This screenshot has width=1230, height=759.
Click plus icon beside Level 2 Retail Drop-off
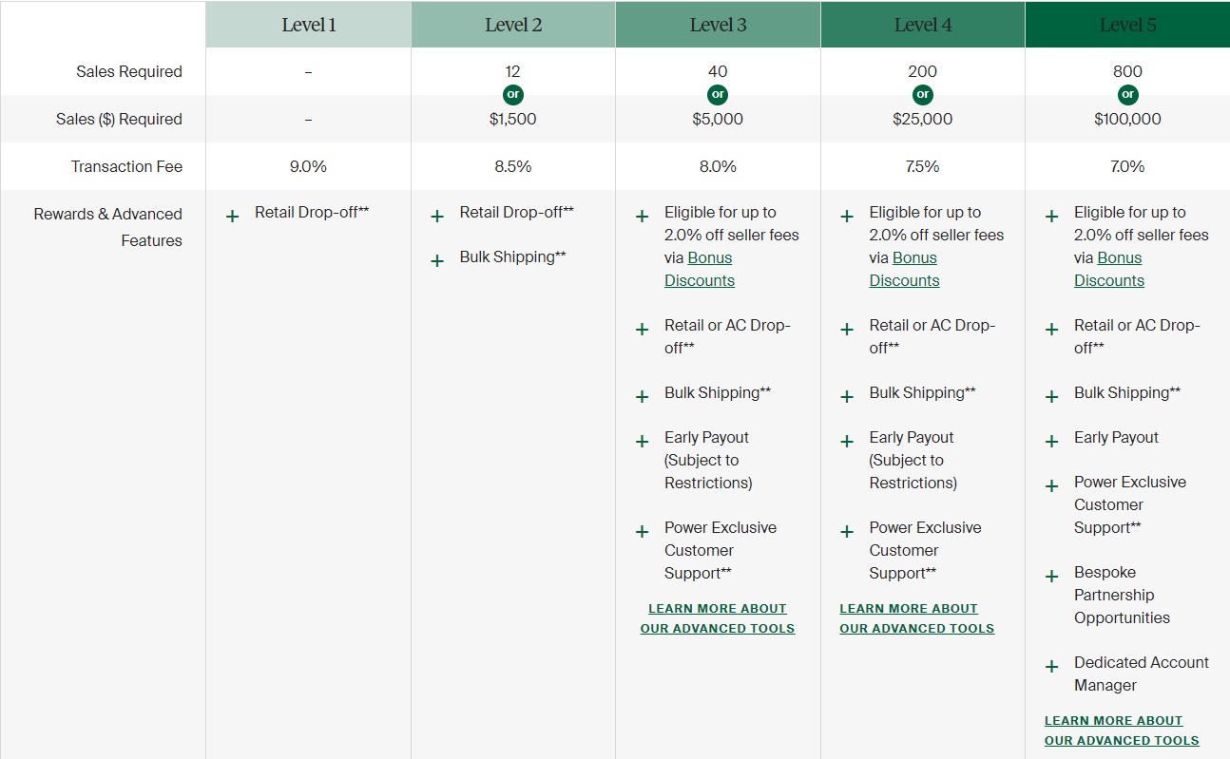coord(437,217)
